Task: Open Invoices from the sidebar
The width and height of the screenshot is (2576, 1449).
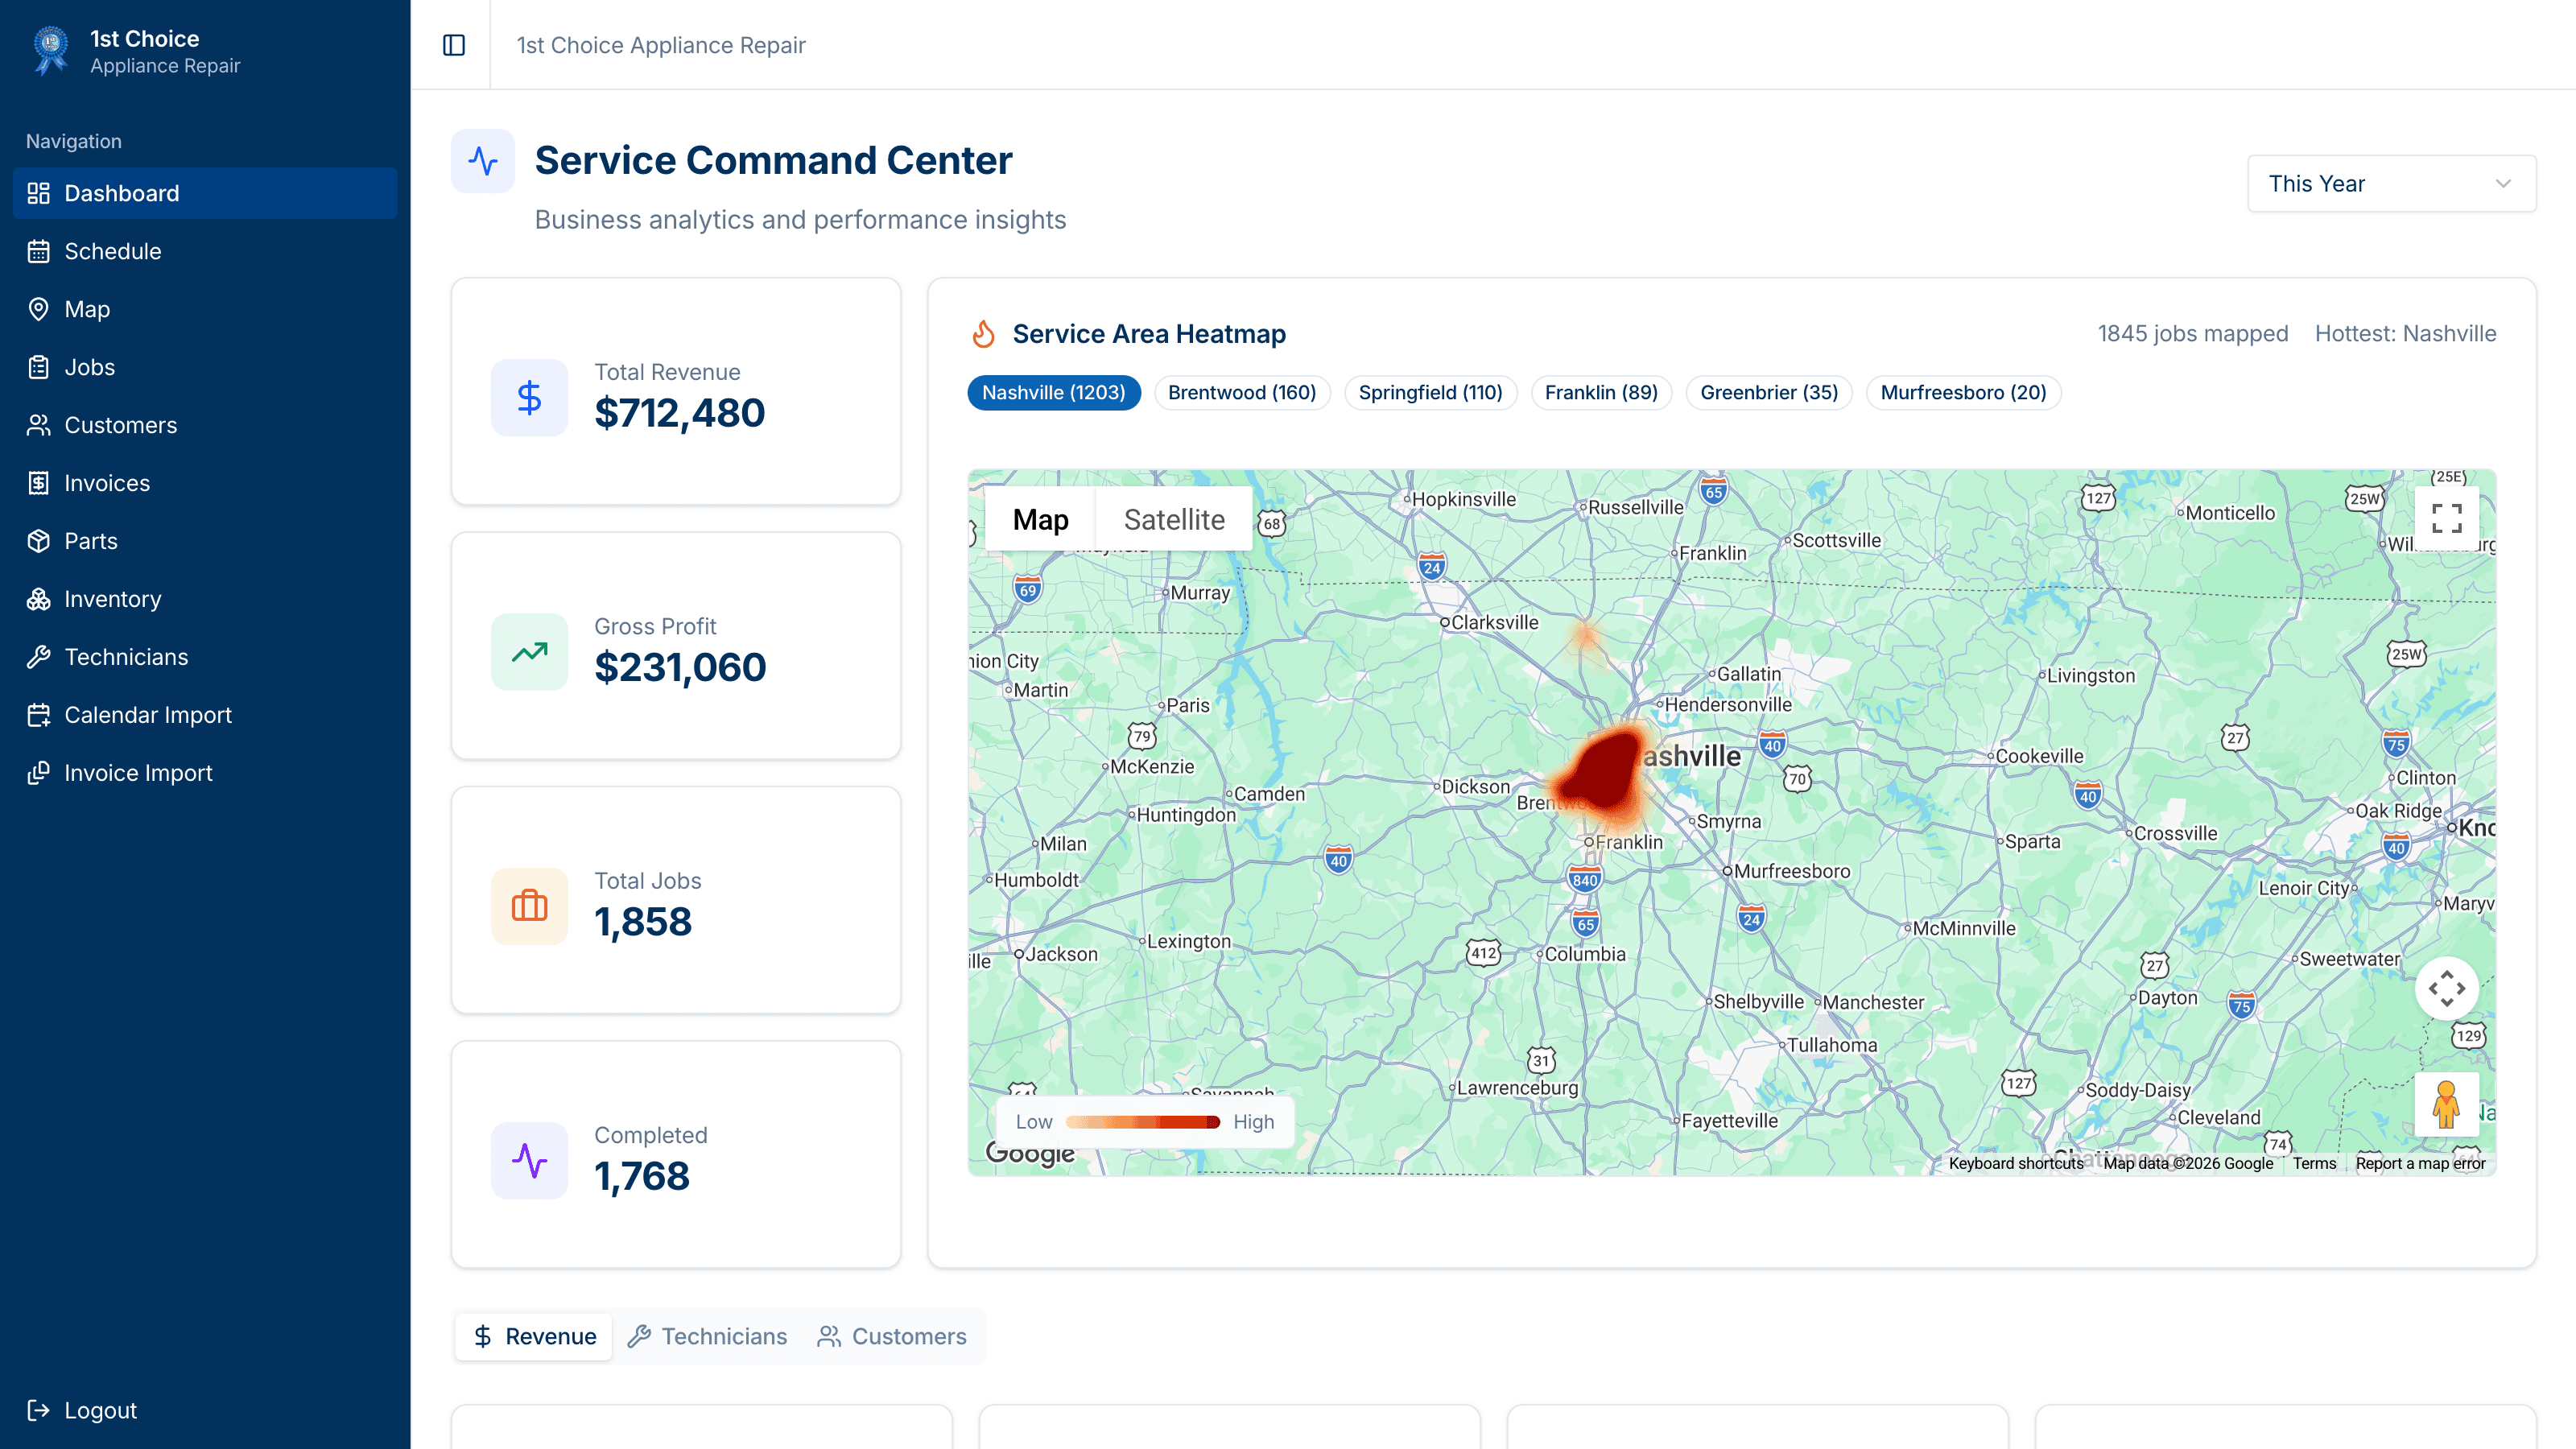Action: (x=205, y=483)
